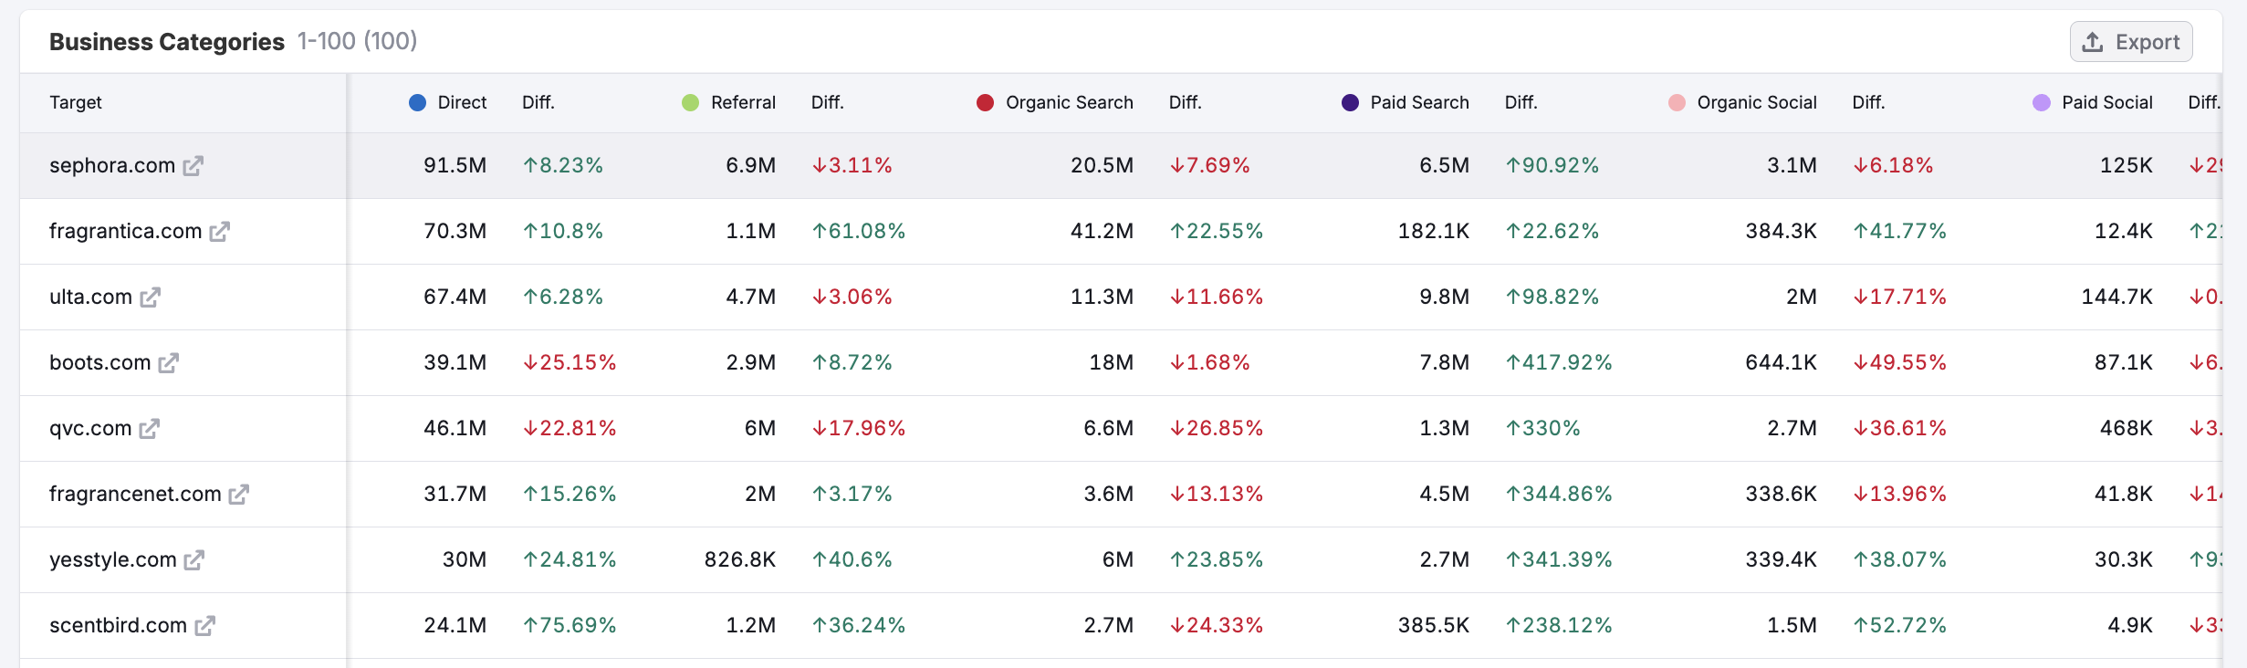Viewport: 2247px width, 668px height.
Task: Sort by the Direct column header
Action: [462, 102]
